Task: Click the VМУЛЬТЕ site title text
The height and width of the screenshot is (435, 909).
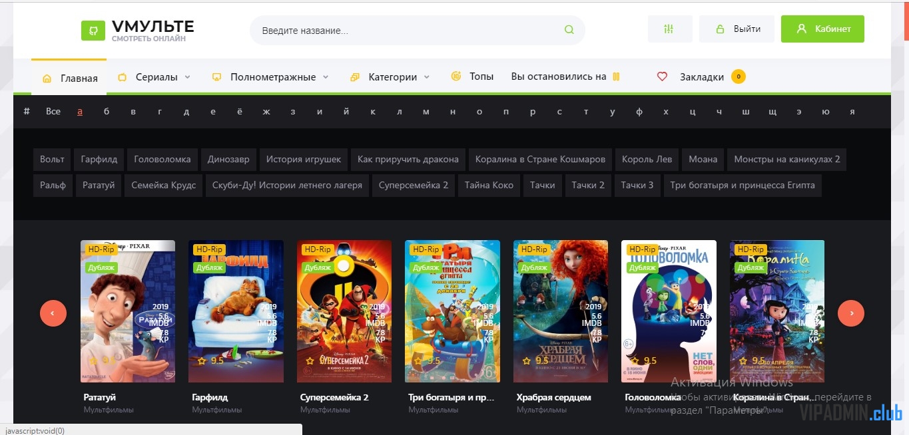Action: 153,27
